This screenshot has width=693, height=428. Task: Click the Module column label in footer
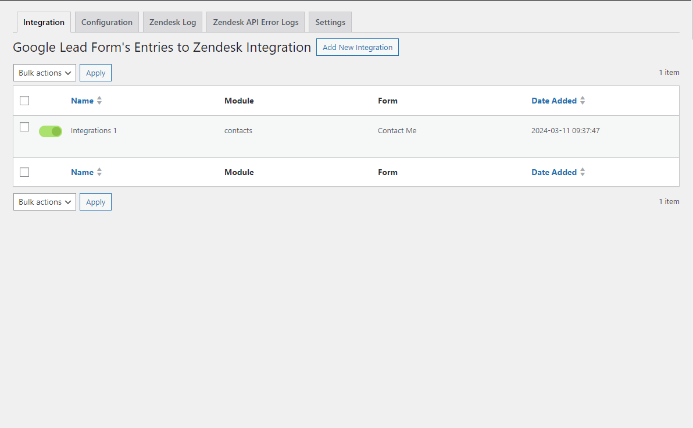(239, 173)
